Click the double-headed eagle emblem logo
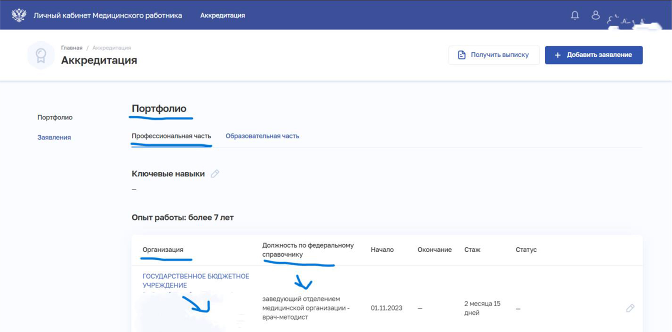The image size is (672, 332). pos(19,15)
